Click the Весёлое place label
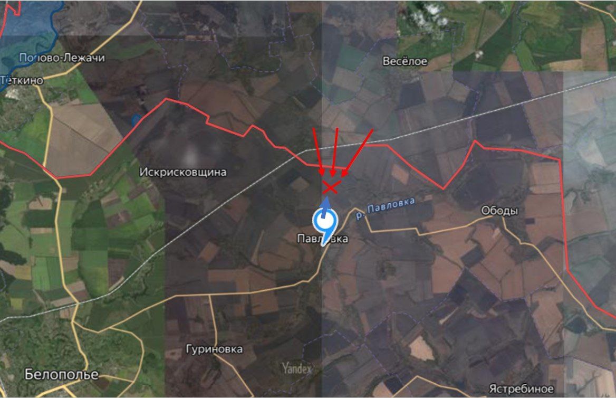616x398 pixels. (405, 61)
